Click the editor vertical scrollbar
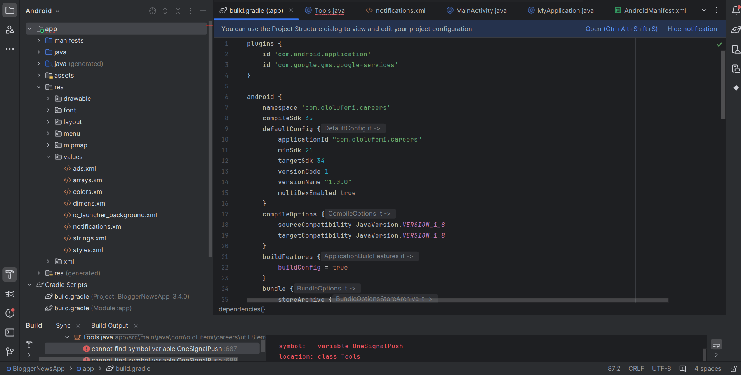 [723, 85]
